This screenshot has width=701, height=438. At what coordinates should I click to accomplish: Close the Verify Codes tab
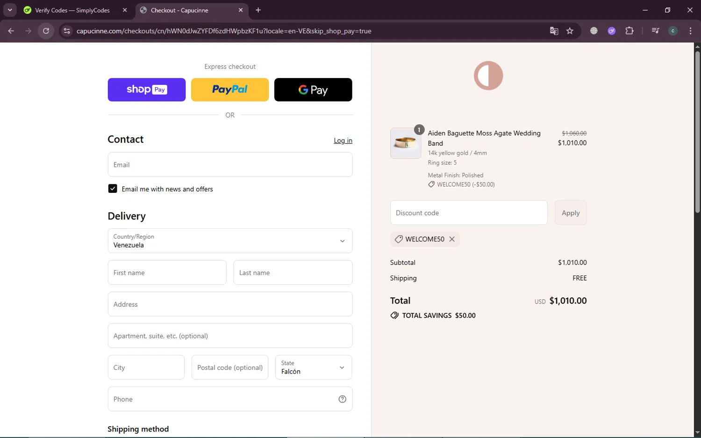tap(125, 10)
